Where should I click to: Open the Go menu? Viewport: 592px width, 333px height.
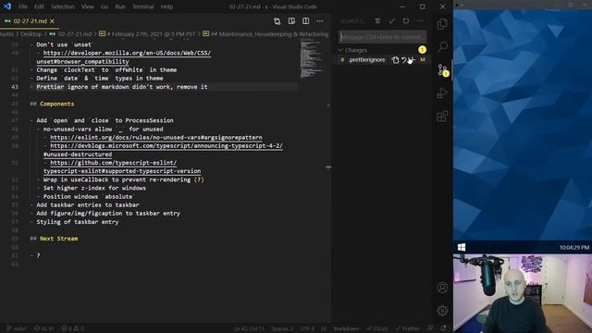[105, 6]
